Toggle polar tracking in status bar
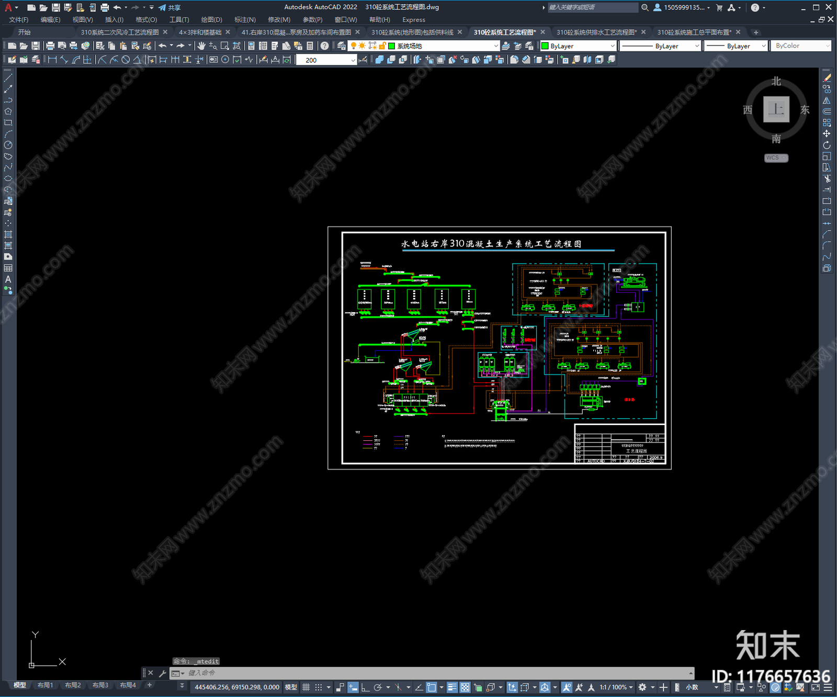 (378, 687)
